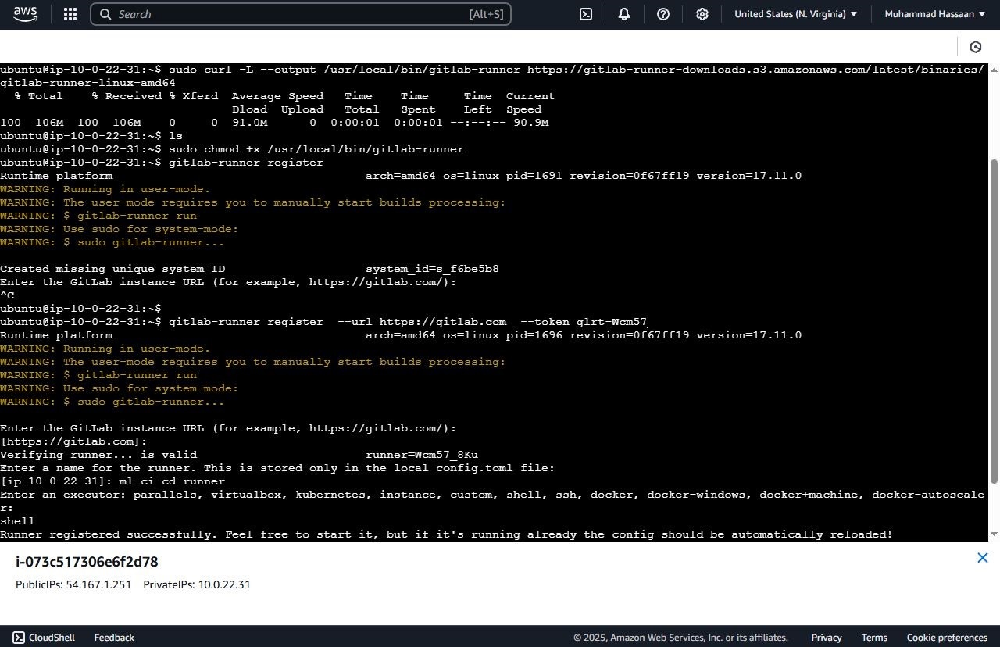Click the hexagon icon below the account menu
Viewport: 1000px width, 647px height.
tap(976, 47)
